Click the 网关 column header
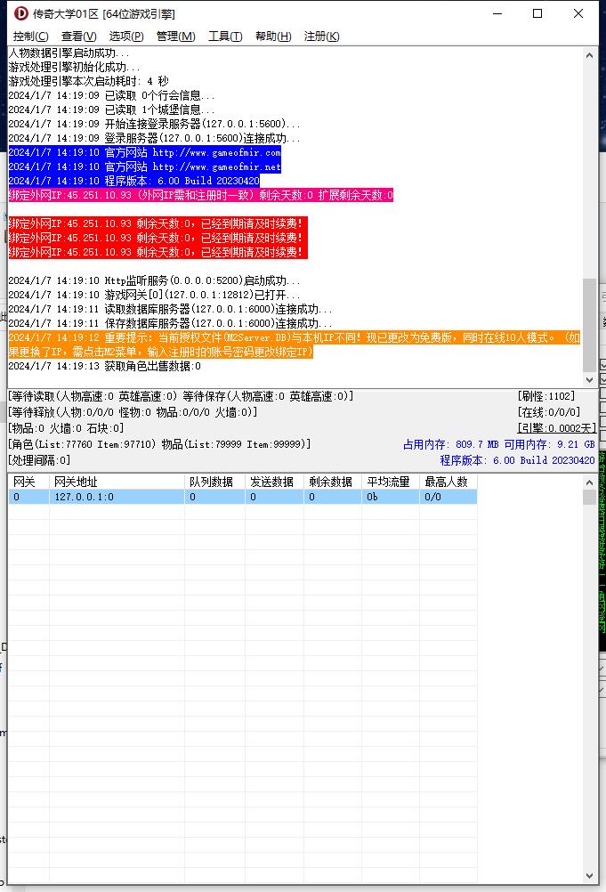This screenshot has height=892, width=606. pos(28,482)
